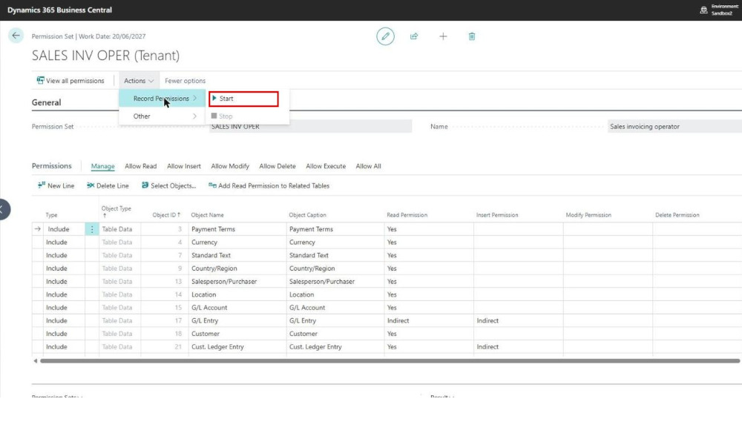Click Indirect insert permission for G/L Entry
742x445 pixels.
518,320
